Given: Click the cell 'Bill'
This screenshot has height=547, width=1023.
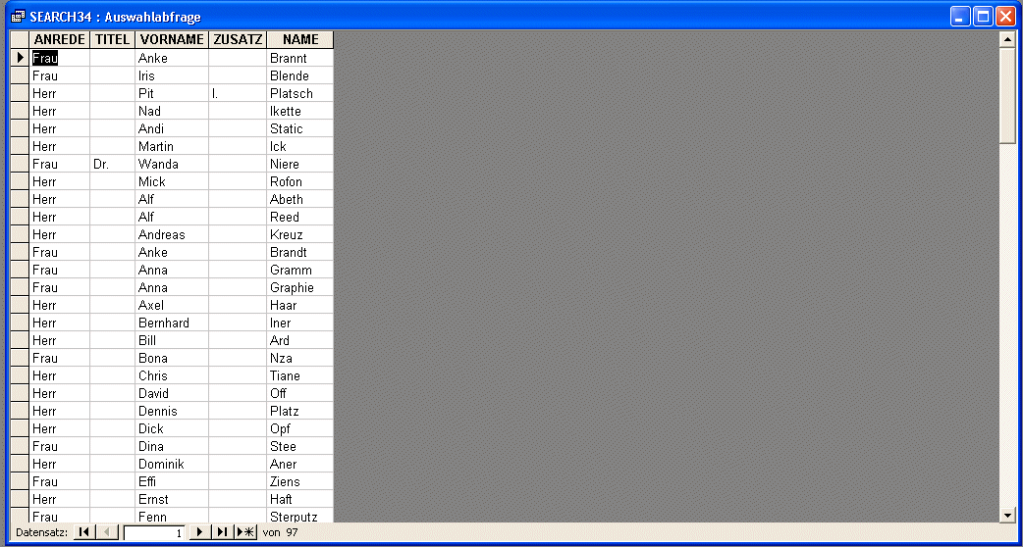Looking at the screenshot, I should [172, 340].
